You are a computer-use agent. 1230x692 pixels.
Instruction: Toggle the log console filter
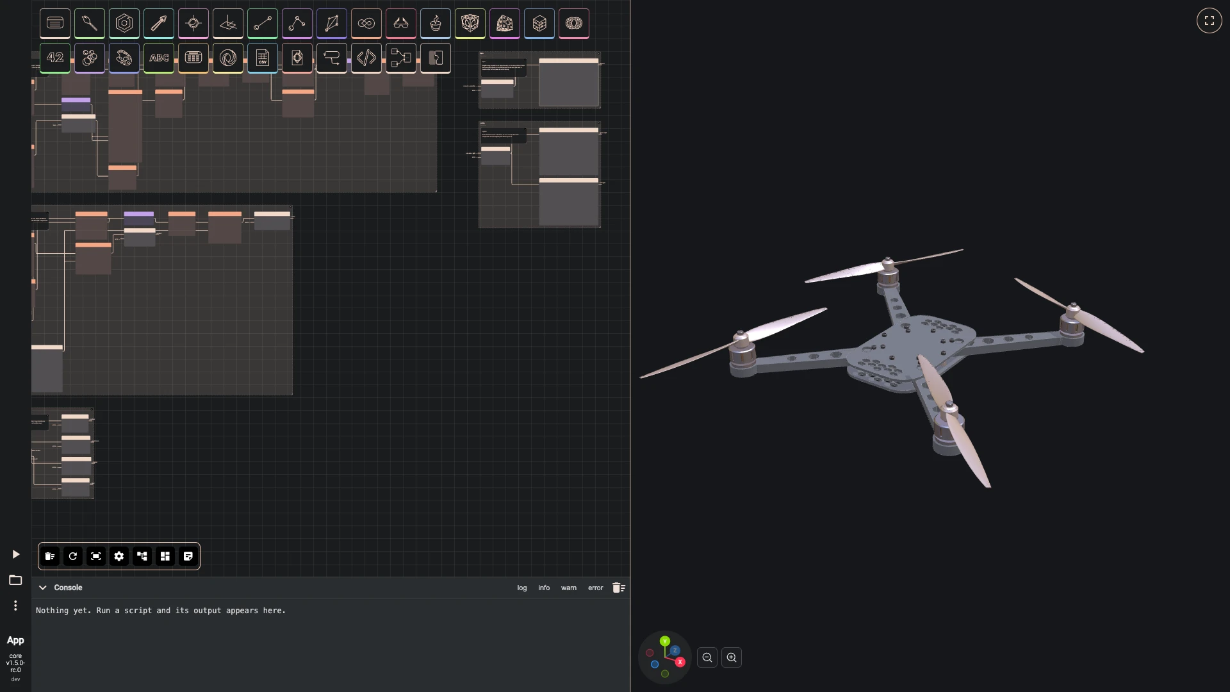[522, 588]
